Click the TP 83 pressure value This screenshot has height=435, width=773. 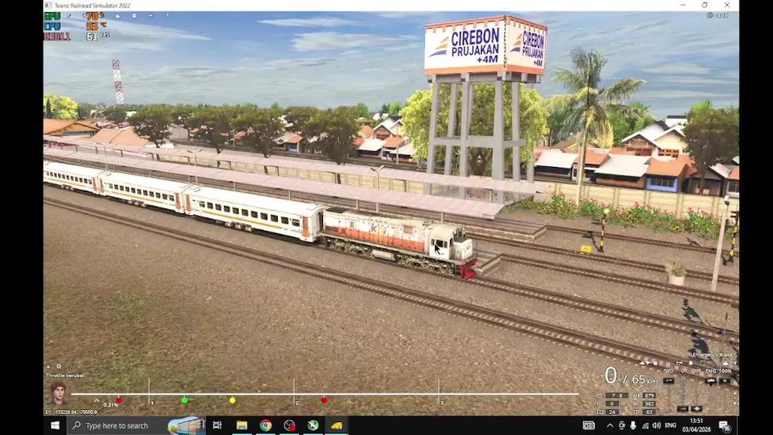coord(649,412)
